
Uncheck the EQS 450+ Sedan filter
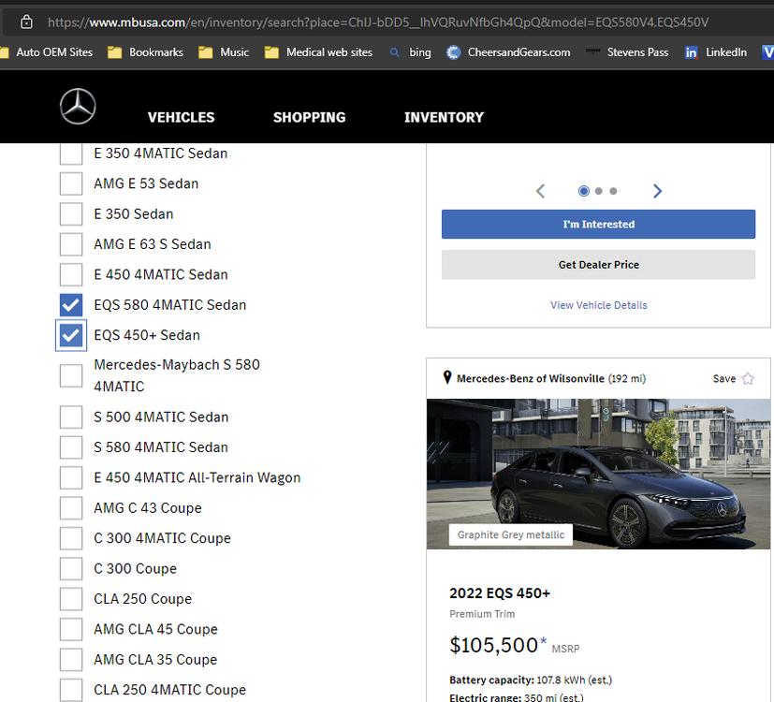71,335
